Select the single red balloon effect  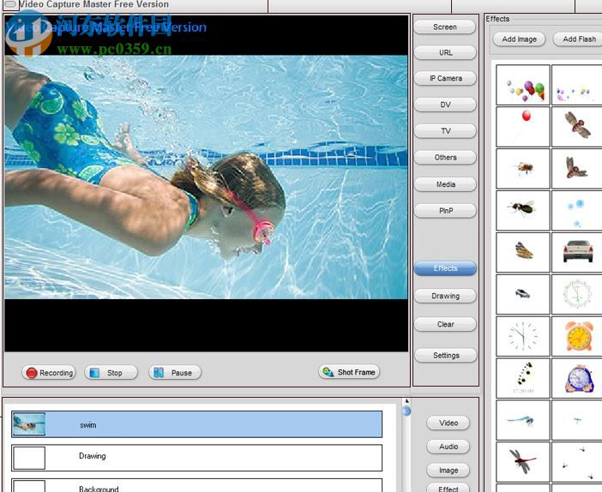(x=523, y=127)
